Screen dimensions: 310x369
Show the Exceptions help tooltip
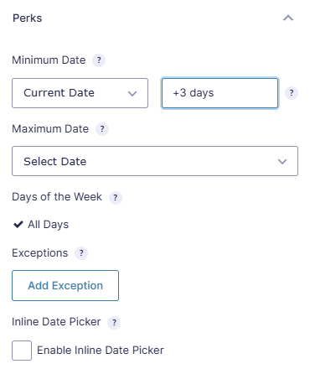tap(81, 253)
